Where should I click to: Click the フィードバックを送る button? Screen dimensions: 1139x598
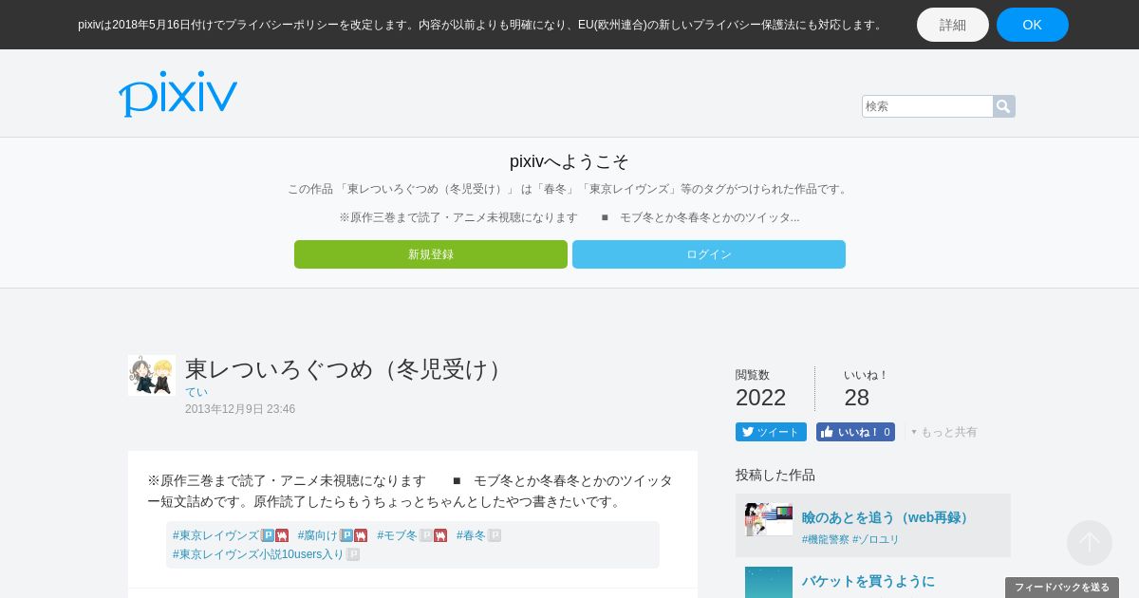pyautogui.click(x=1062, y=588)
